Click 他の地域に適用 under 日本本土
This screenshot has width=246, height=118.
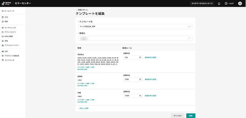(82, 69)
